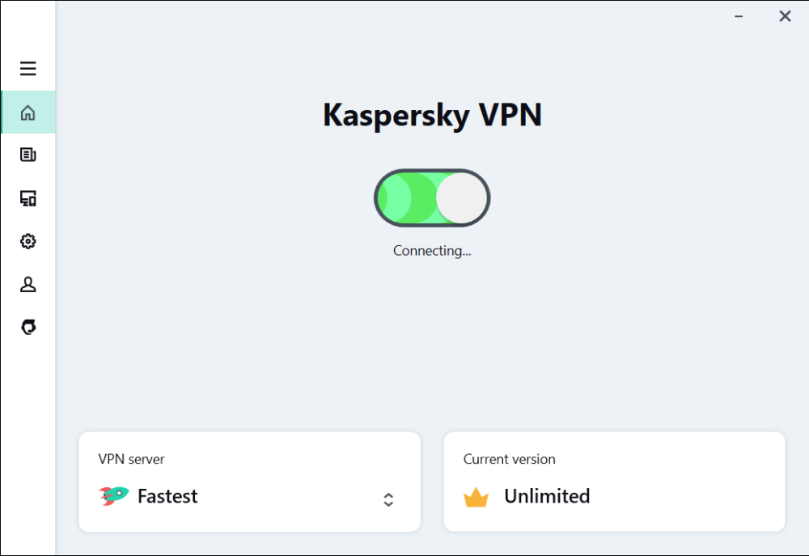Go to the Home page icon

click(x=28, y=112)
